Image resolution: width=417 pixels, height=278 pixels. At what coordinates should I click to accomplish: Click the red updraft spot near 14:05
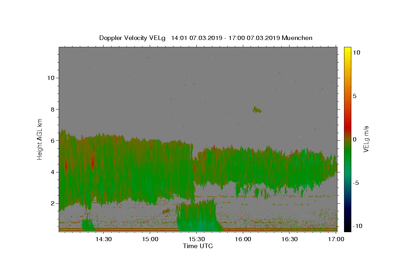click(x=66, y=165)
